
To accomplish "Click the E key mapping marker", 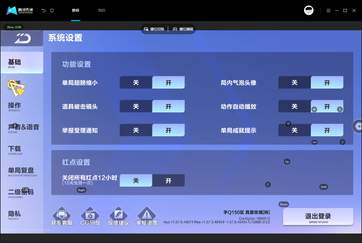I will (x=340, y=109).
